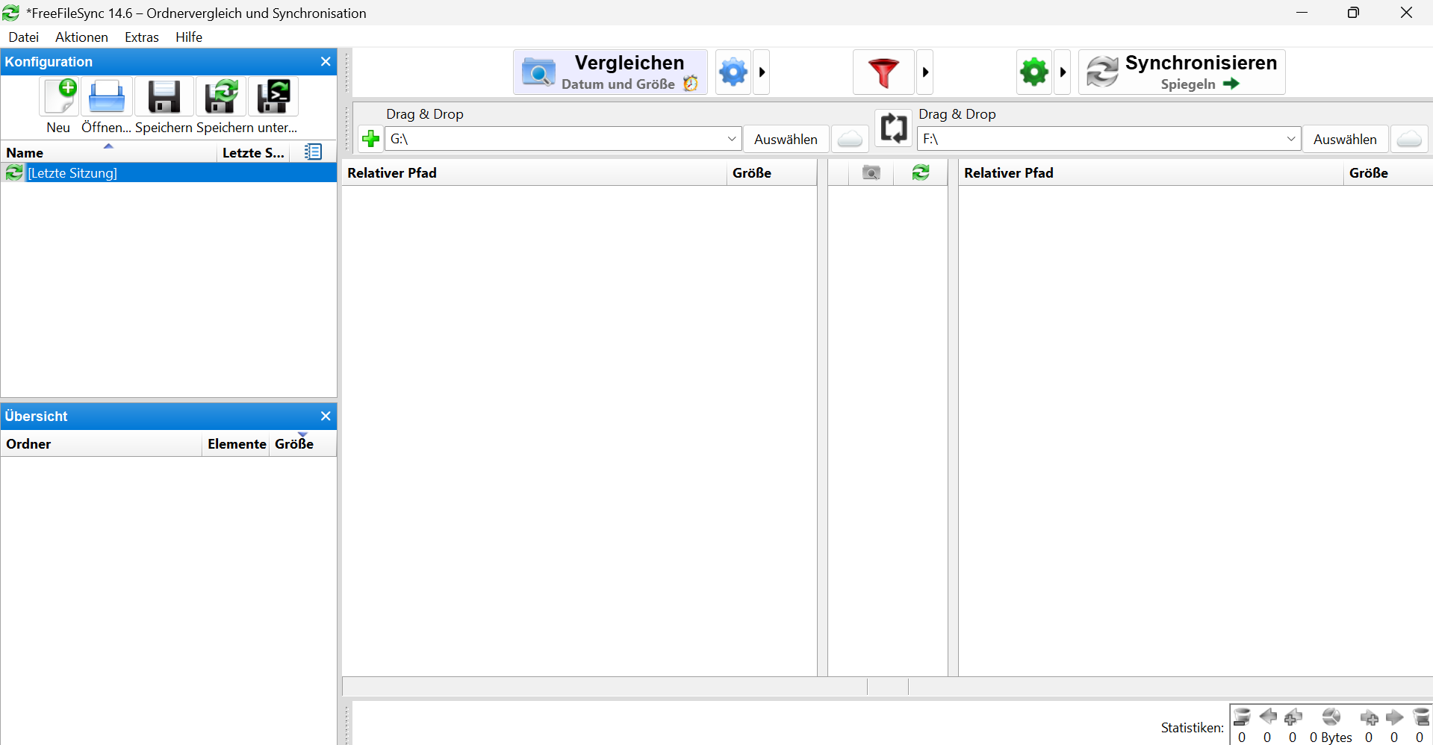Start comparison with Vergleichen button
The height and width of the screenshot is (745, 1433).
pos(610,72)
